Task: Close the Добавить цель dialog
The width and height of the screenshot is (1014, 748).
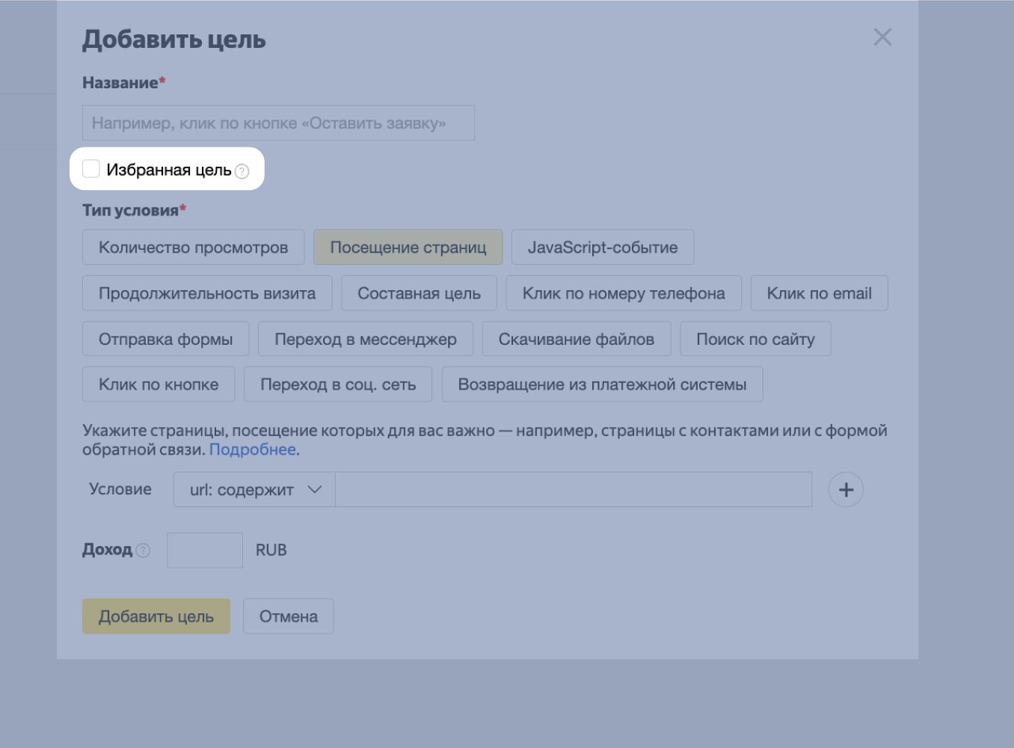Action: pos(882,37)
